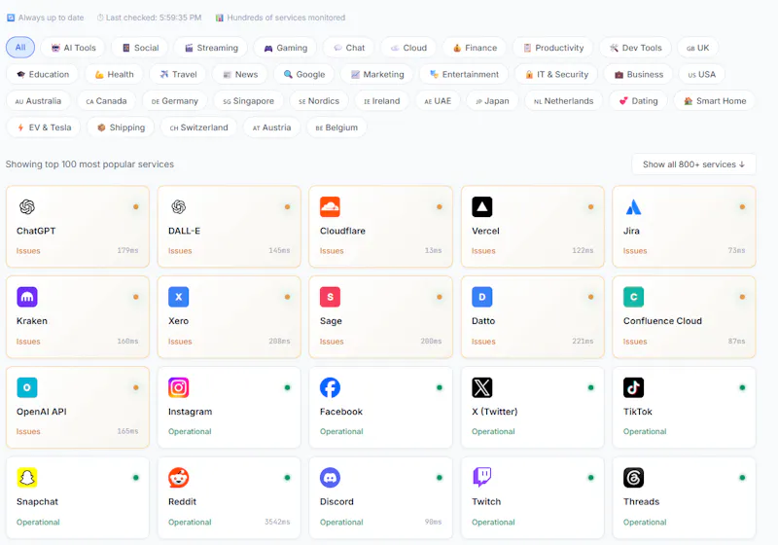Pick the Shipping filter
The width and height of the screenshot is (778, 545).
(x=121, y=127)
